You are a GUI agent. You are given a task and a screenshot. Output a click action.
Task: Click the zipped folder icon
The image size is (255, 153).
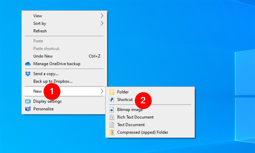click(x=112, y=132)
